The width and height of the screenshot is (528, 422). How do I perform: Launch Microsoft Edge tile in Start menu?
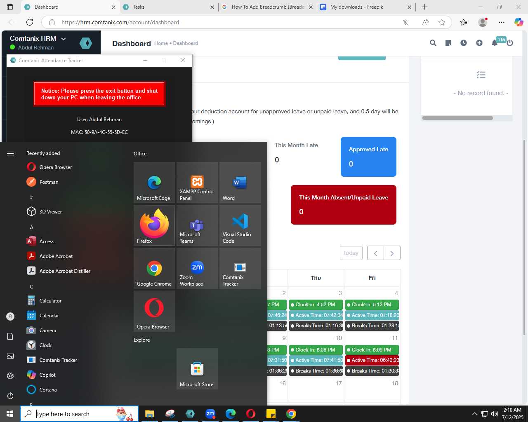pos(154,183)
